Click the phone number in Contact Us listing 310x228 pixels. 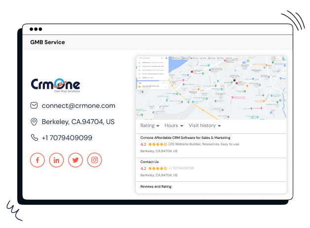pyautogui.click(x=181, y=168)
